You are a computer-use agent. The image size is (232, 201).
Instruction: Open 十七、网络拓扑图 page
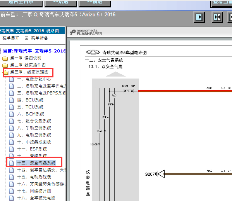[34, 191]
